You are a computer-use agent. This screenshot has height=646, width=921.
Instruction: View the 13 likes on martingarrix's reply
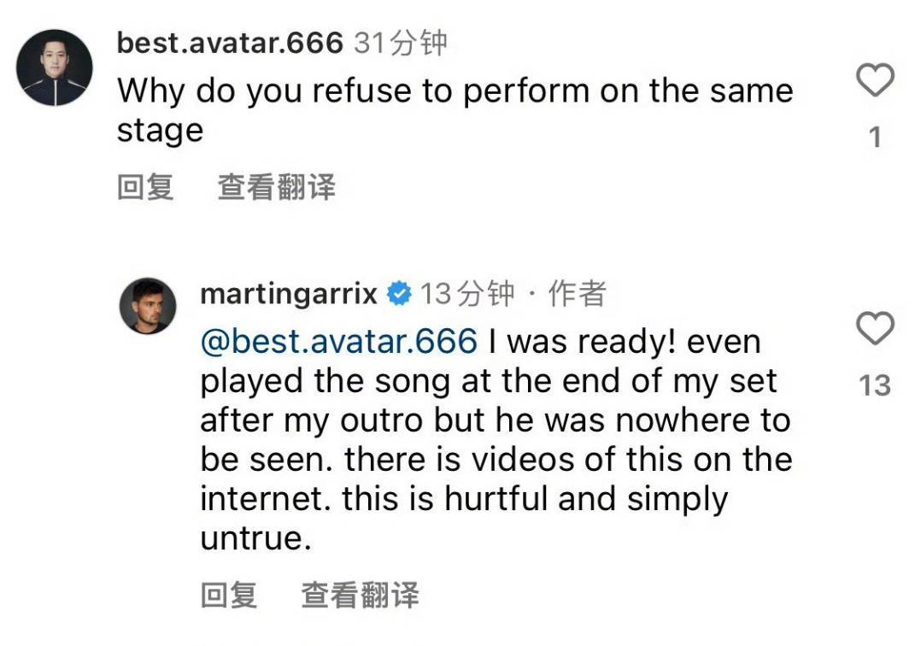tap(874, 385)
